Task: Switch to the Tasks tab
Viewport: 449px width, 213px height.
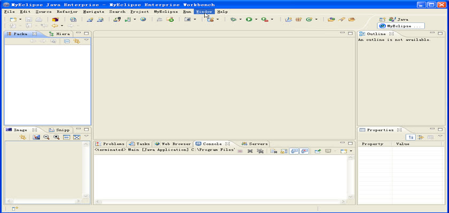Action: click(x=140, y=144)
